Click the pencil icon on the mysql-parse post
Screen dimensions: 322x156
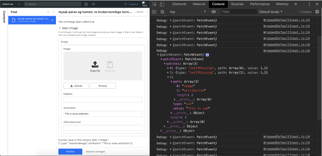click(x=52, y=20)
